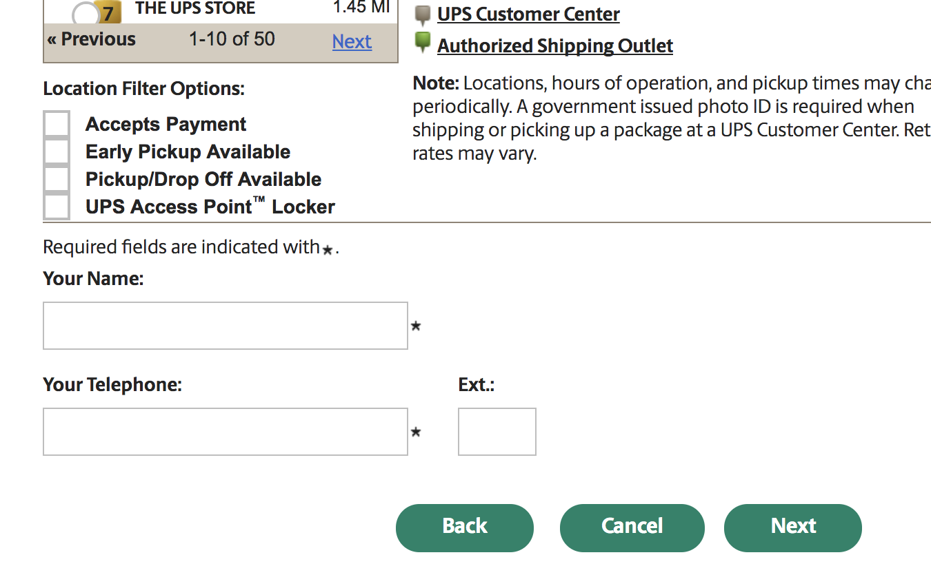Image resolution: width=931 pixels, height=566 pixels.
Task: Focus the Your Name input field
Action: coord(226,326)
